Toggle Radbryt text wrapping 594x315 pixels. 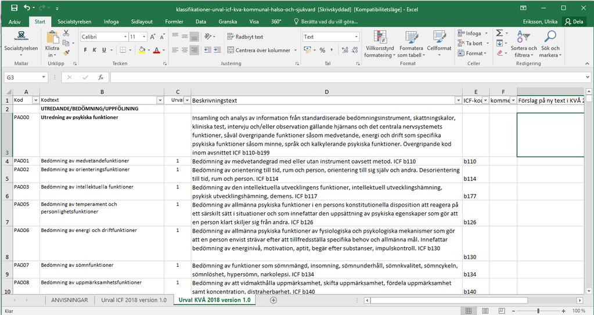245,37
